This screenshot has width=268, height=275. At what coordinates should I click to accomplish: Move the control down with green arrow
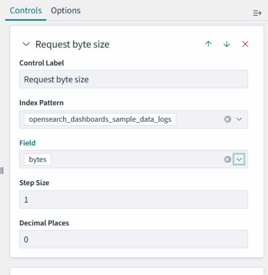coord(227,44)
